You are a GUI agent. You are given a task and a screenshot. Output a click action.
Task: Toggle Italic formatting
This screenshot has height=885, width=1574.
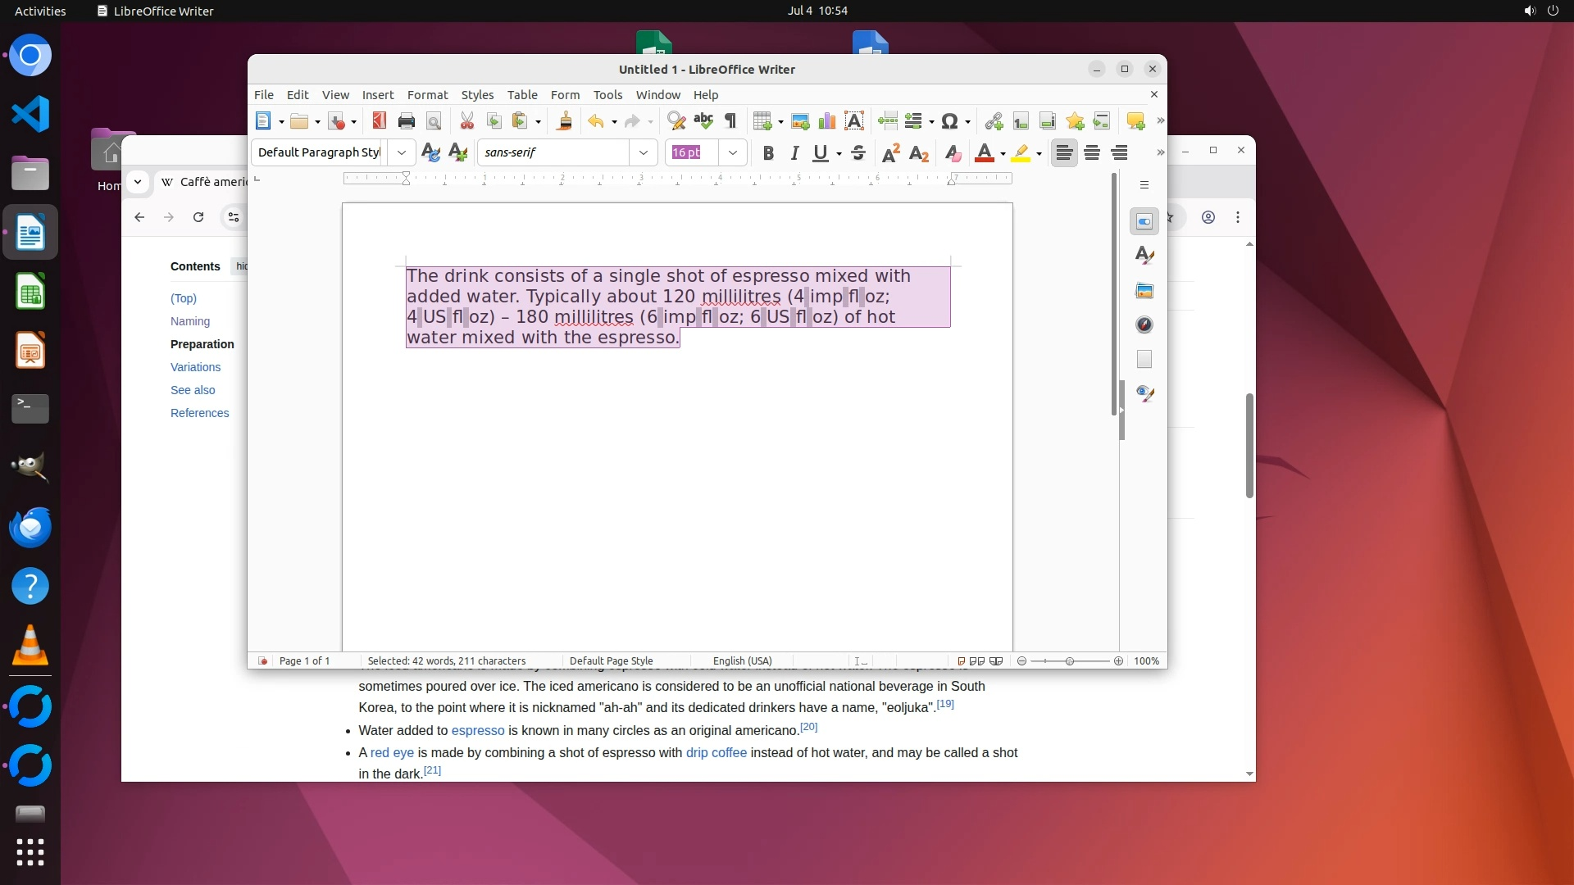(794, 152)
